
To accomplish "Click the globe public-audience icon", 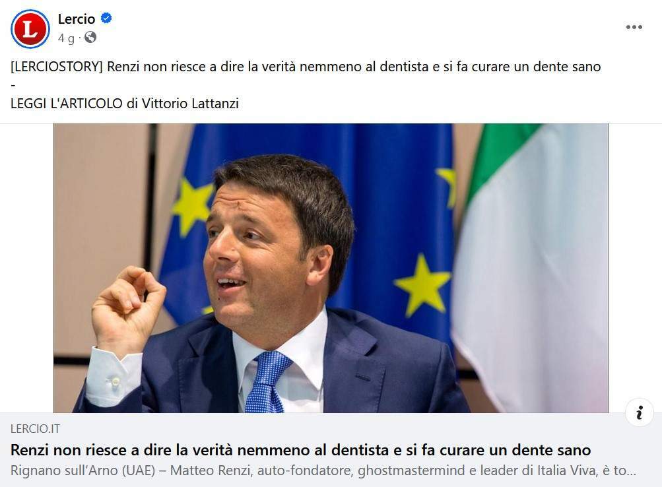I will 90,38.
